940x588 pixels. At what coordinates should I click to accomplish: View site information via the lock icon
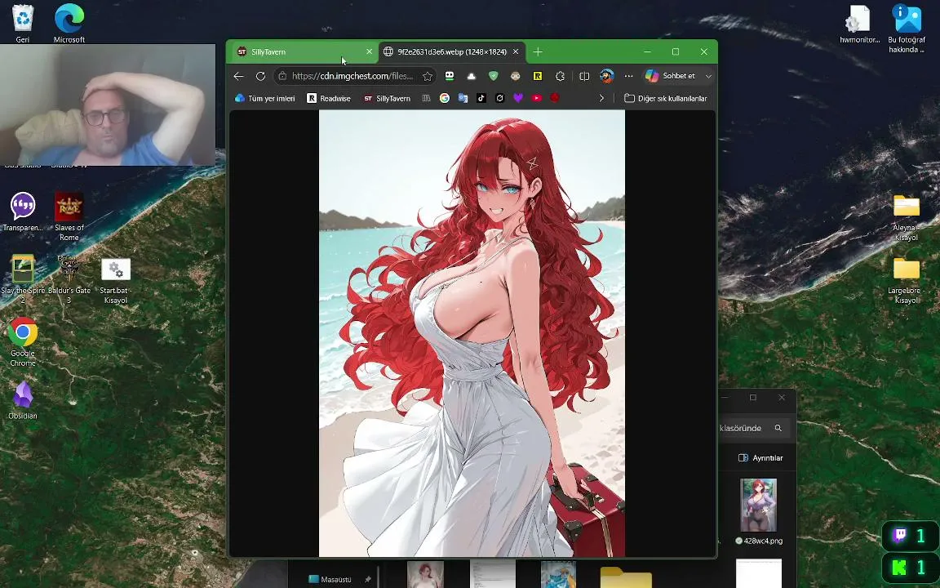[282, 76]
